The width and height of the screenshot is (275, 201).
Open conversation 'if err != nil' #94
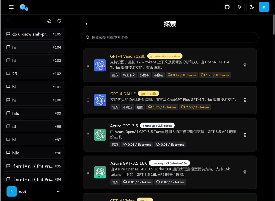(x=34, y=178)
